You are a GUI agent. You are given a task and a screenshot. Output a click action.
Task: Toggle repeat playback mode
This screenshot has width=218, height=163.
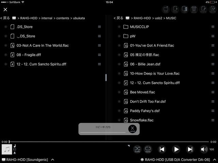148,149
